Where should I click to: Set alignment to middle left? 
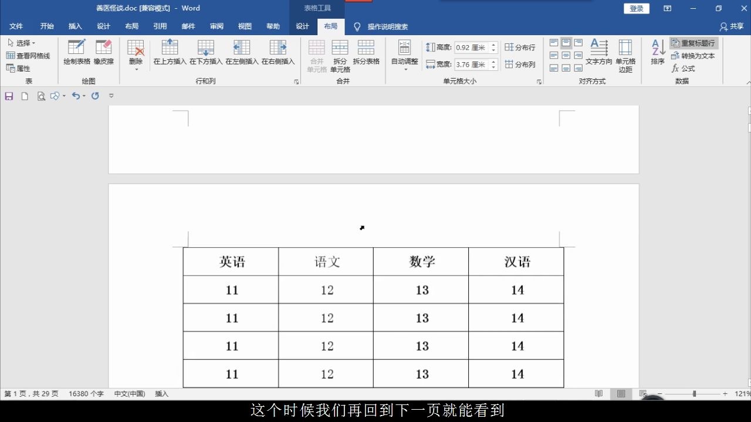point(554,55)
